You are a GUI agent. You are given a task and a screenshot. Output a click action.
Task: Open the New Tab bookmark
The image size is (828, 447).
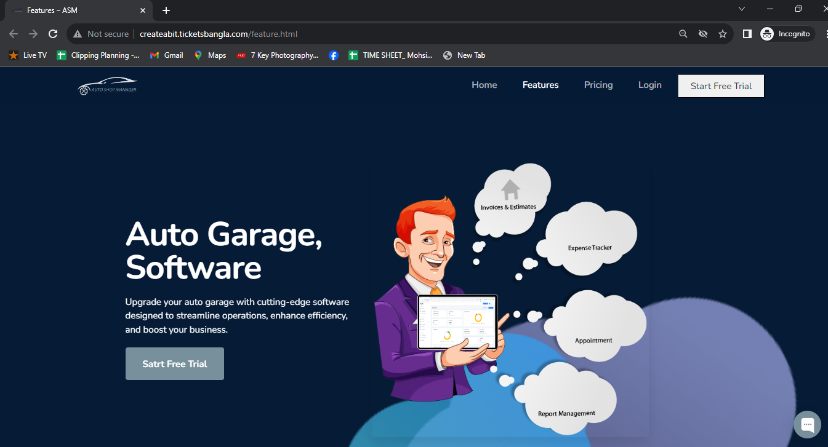click(x=464, y=55)
